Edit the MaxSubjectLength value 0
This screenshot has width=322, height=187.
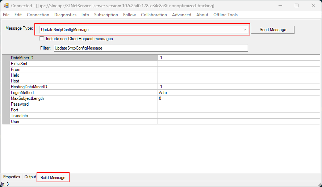(239, 98)
